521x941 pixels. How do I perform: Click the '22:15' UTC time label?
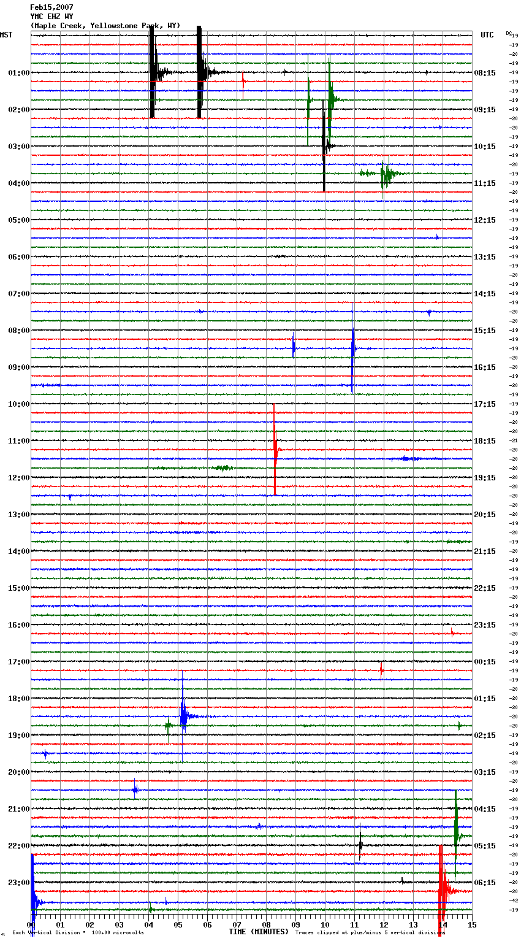[x=485, y=588]
